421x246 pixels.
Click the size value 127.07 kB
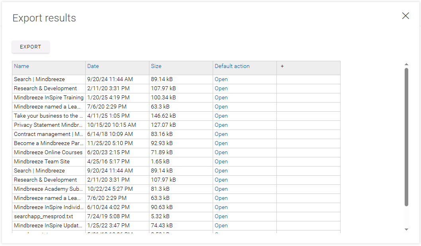[163, 125]
